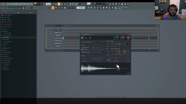Mute the Luger HiHat 14 channel LED
The height and width of the screenshot is (104, 186).
point(46,38)
